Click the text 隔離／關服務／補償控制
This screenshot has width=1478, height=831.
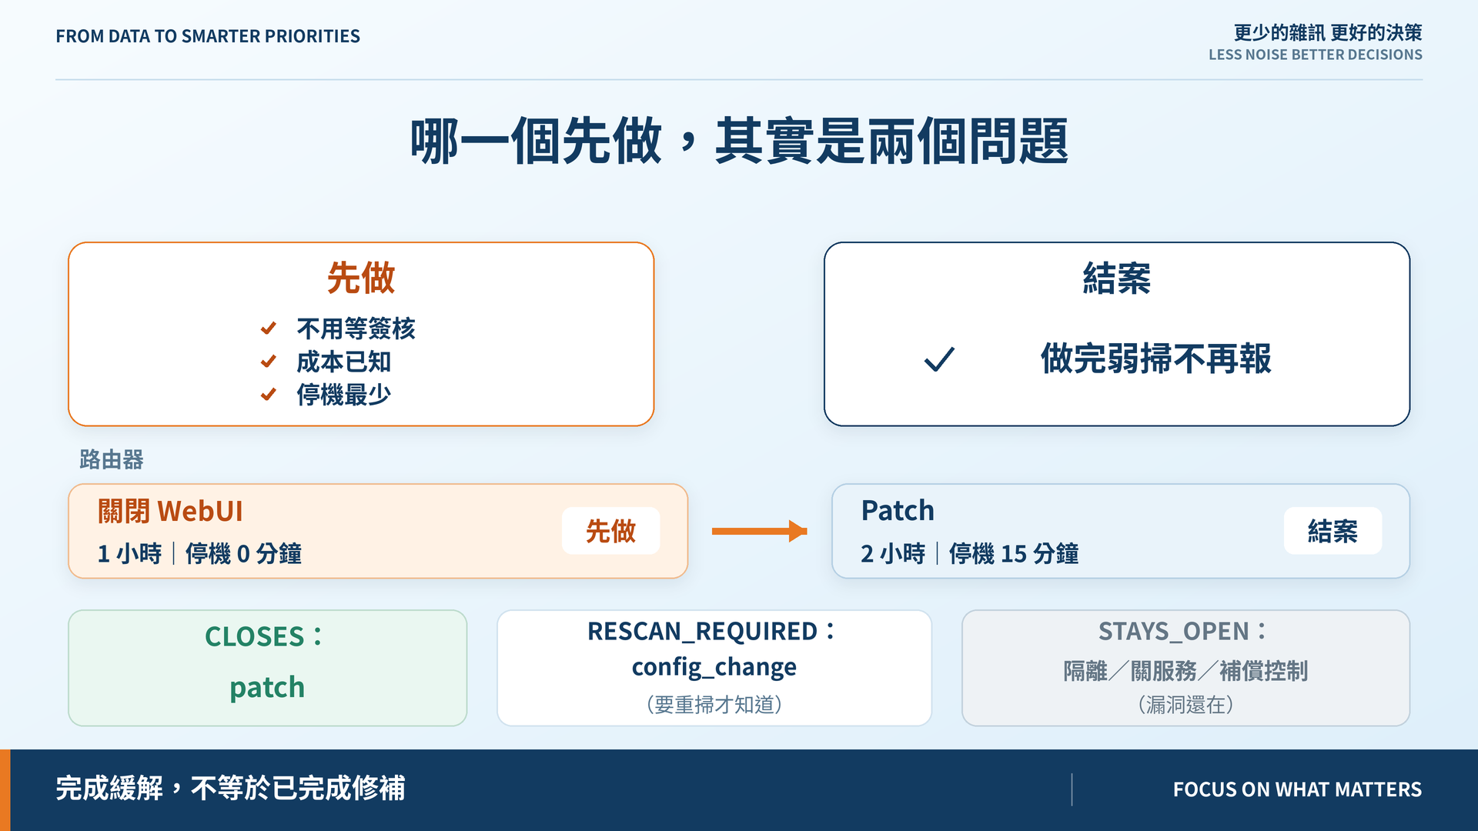[x=1185, y=671]
